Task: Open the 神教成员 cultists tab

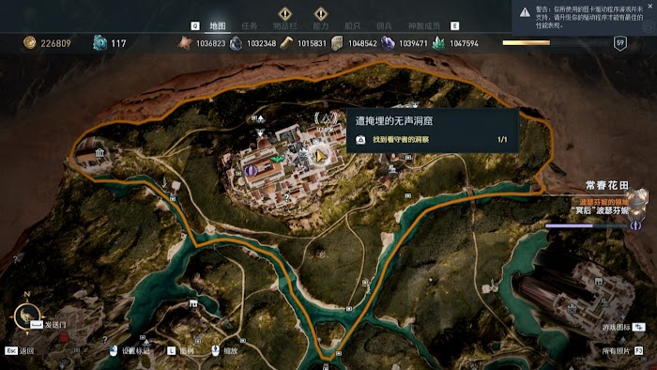Action: pyautogui.click(x=424, y=26)
